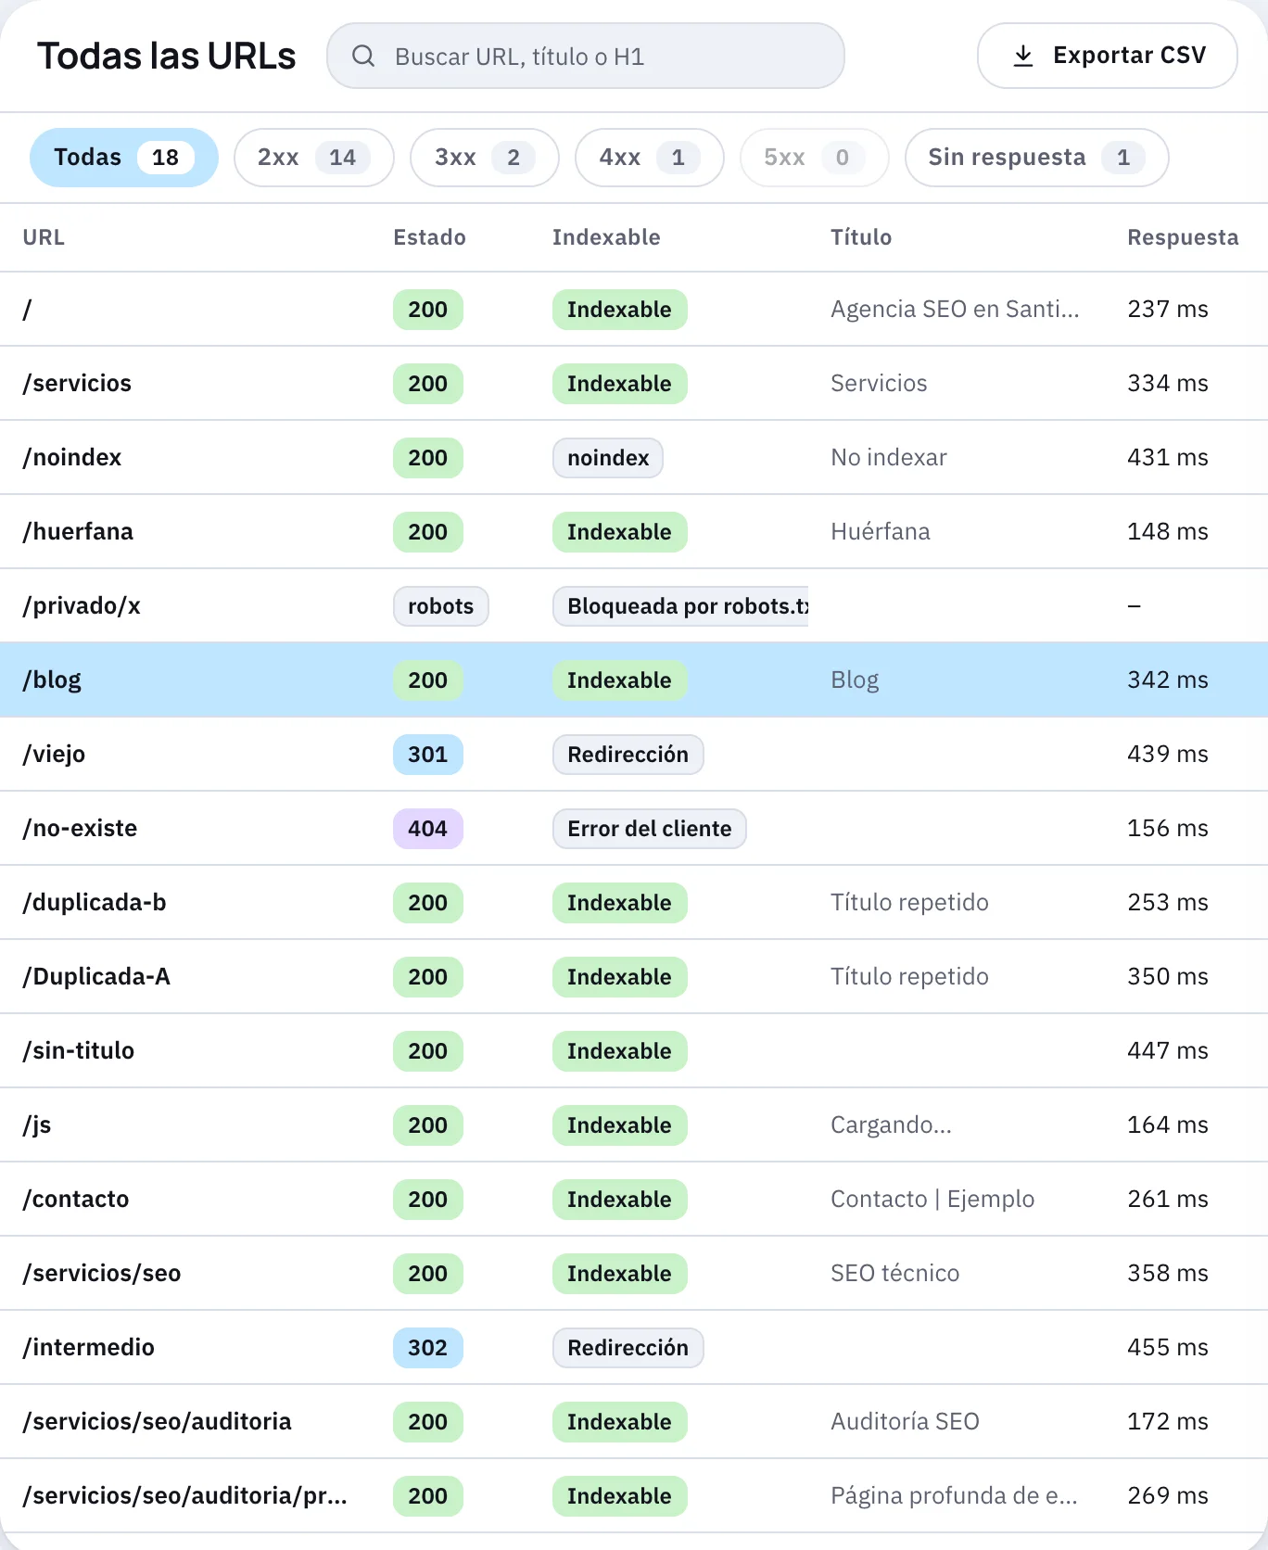Click the /duplicada-b URL
This screenshot has width=1268, height=1550.
(95, 902)
